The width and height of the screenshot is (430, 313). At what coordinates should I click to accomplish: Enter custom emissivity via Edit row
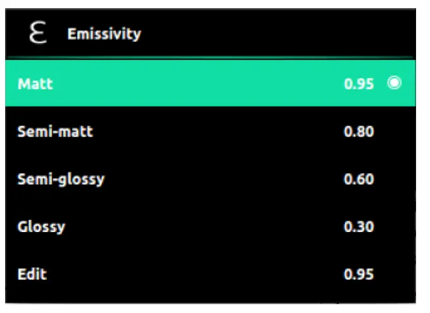click(x=209, y=274)
